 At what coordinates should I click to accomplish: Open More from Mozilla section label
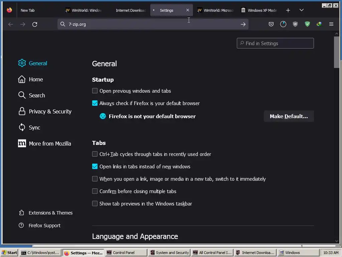pyautogui.click(x=50, y=144)
